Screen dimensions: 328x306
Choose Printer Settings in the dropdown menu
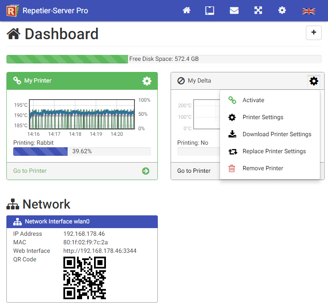pyautogui.click(x=262, y=117)
